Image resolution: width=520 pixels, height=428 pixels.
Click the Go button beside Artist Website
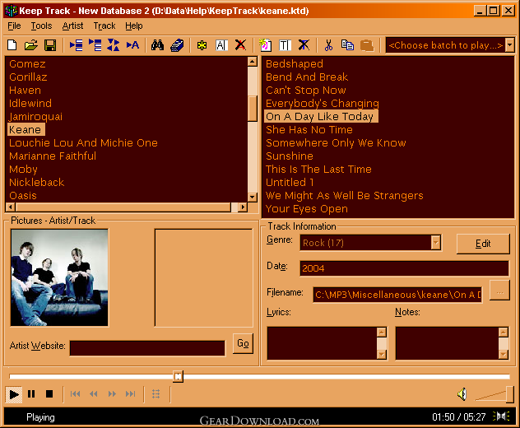[243, 343]
